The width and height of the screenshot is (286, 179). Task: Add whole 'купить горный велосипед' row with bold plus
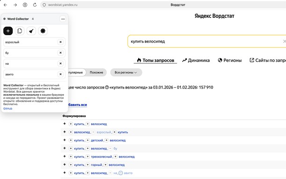point(64,164)
